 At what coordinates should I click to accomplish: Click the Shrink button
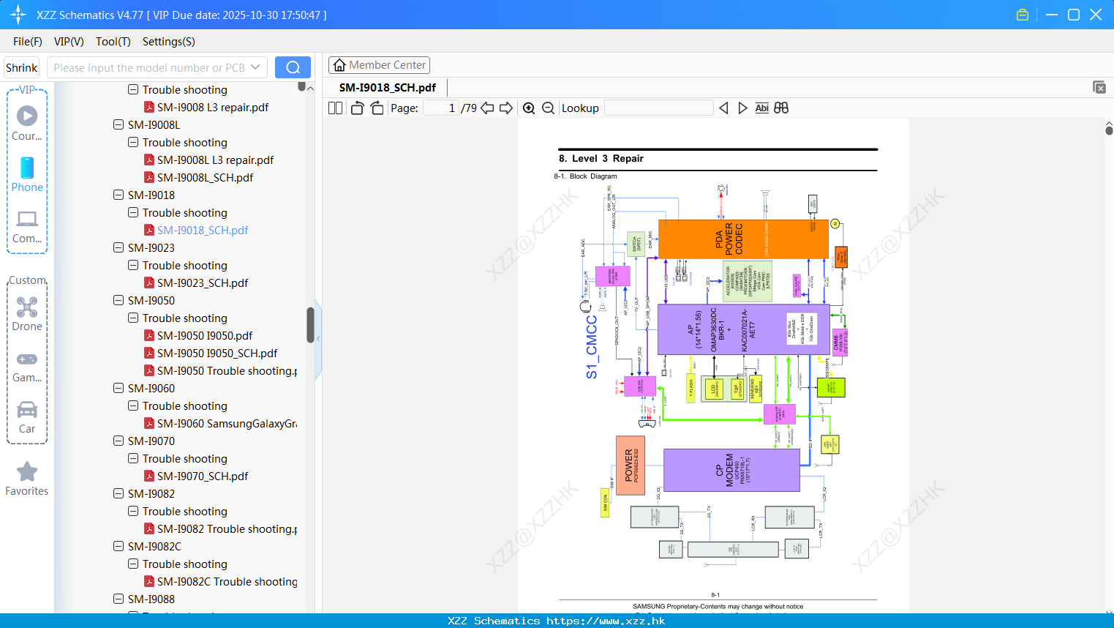coord(22,67)
